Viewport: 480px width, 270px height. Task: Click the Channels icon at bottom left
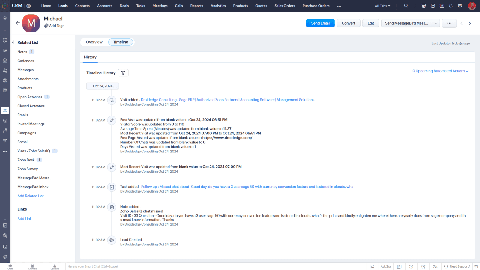tap(32, 267)
